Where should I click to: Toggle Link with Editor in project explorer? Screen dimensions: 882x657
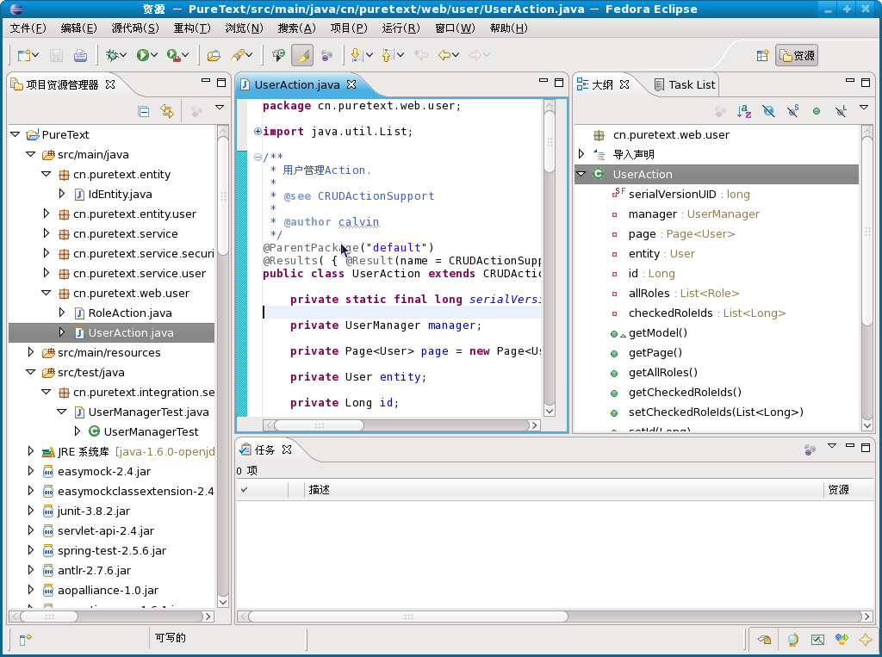click(x=167, y=111)
